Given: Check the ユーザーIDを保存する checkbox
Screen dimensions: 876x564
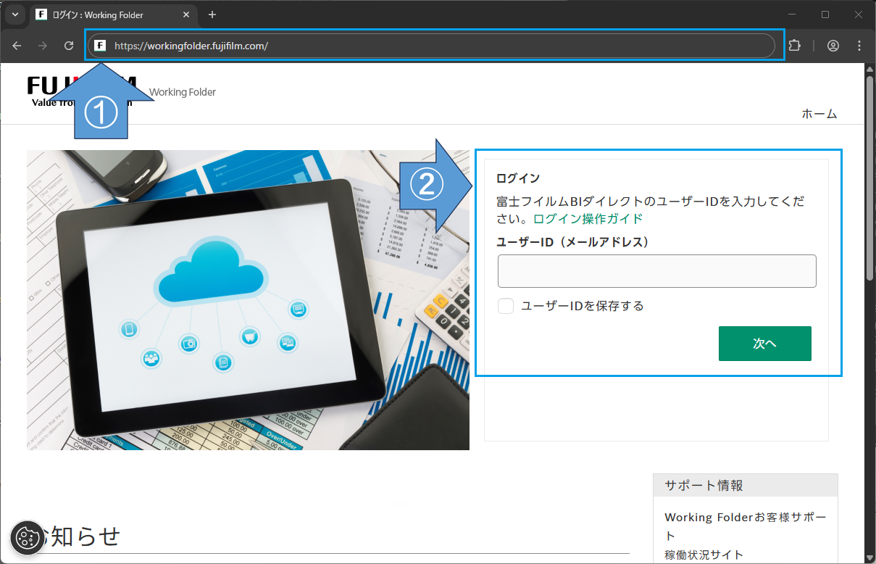Looking at the screenshot, I should 506,306.
